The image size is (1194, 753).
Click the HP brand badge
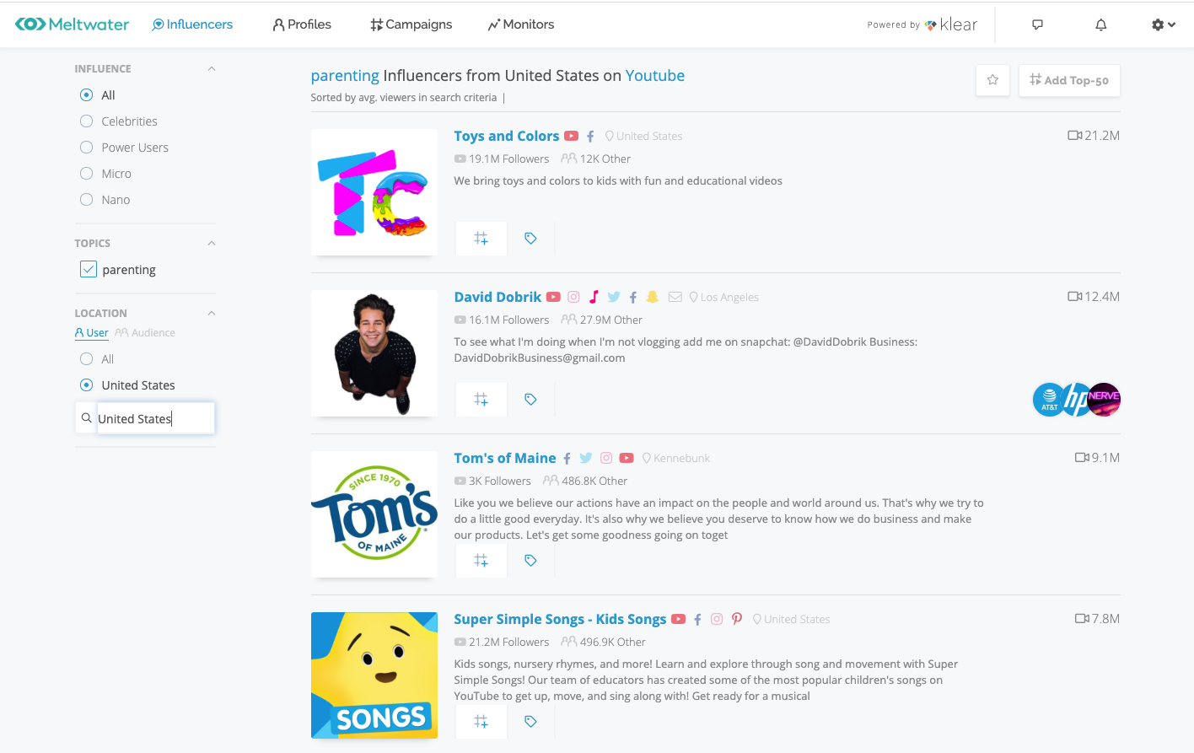click(x=1076, y=400)
